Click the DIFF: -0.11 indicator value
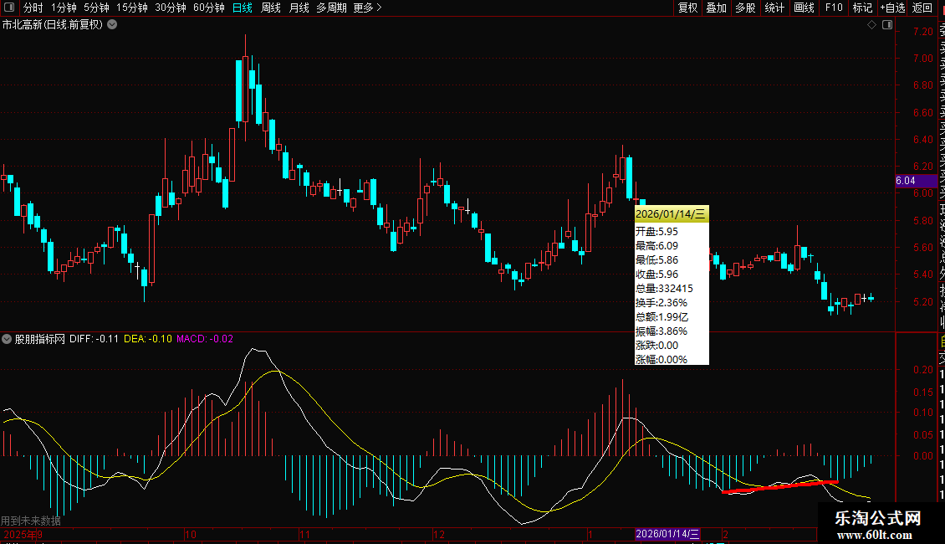This screenshot has height=544, width=945. click(x=94, y=339)
